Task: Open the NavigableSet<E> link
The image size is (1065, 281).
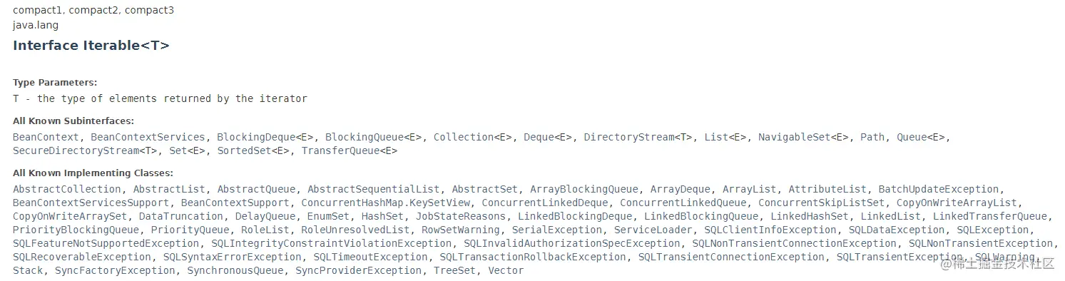Action: click(804, 137)
